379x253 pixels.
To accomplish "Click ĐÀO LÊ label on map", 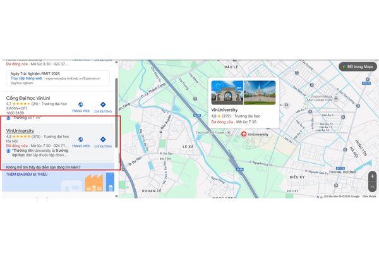I will pos(231,67).
